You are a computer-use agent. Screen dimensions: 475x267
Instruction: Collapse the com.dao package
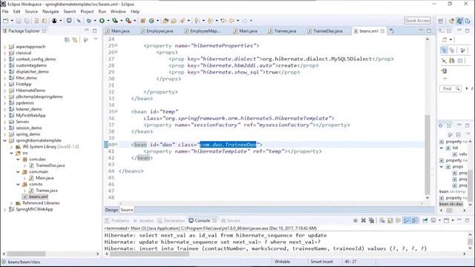(x=18, y=159)
